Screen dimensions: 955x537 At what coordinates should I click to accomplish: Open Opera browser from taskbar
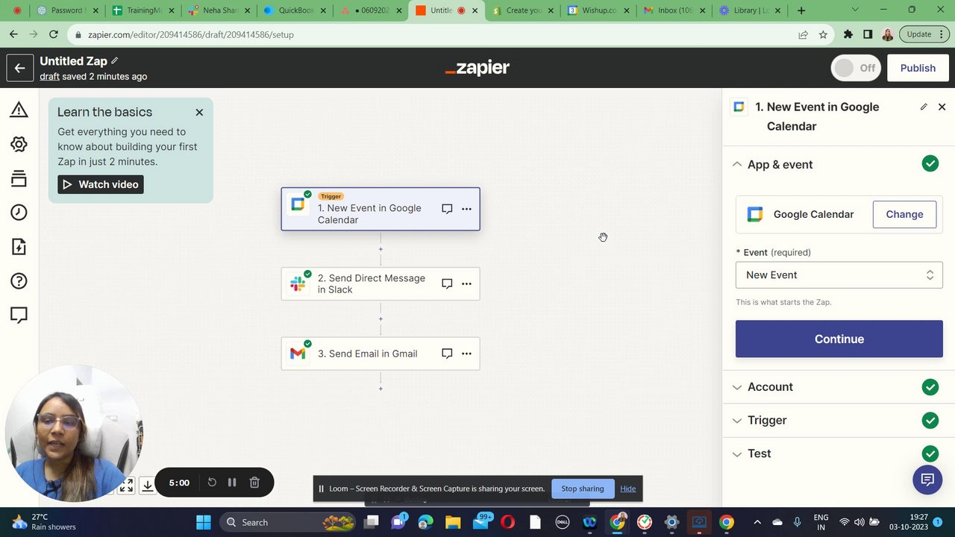click(x=507, y=522)
